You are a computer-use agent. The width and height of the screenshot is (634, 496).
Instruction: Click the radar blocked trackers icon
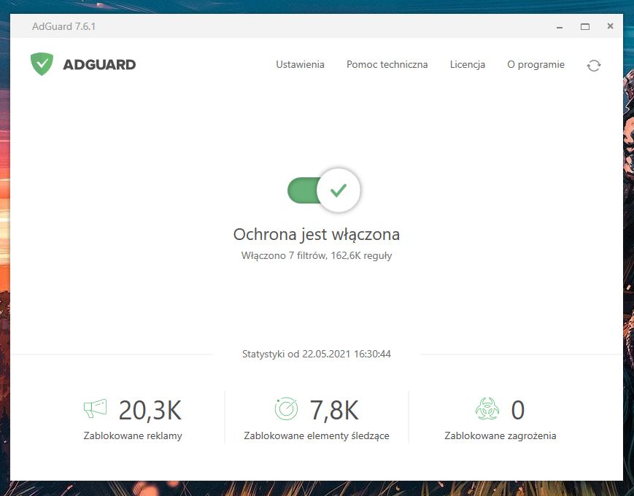[x=286, y=408]
